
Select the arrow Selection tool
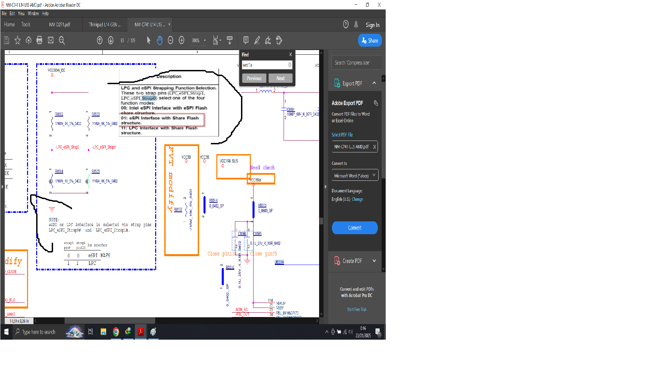point(149,41)
